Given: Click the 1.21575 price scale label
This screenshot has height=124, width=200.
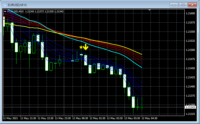Looking at the screenshot, I should pos(191,23).
